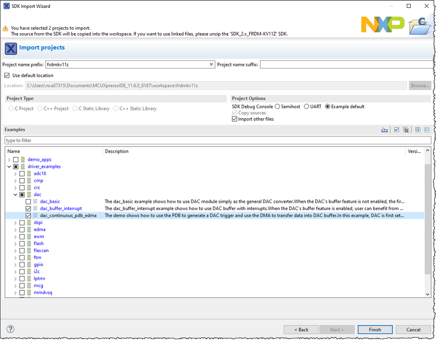Uncheck the dac_buffer_interrupt example
Viewport: 436px width, 340px height.
pyautogui.click(x=28, y=208)
